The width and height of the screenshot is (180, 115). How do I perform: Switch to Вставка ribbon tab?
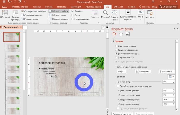tap(49, 7)
